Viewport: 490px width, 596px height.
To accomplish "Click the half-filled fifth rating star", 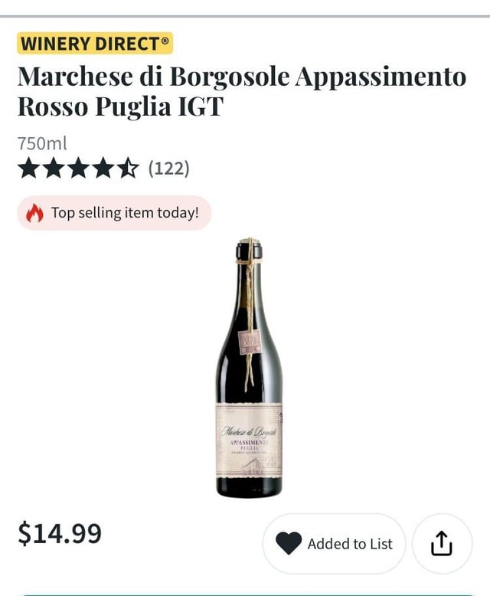I will click(x=127, y=168).
